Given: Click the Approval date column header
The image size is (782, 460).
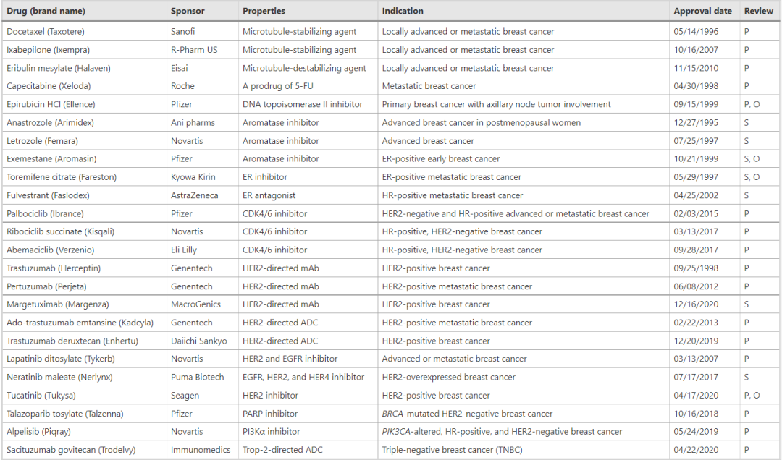Looking at the screenshot, I should (x=702, y=11).
